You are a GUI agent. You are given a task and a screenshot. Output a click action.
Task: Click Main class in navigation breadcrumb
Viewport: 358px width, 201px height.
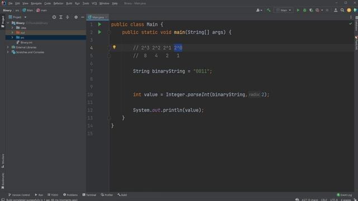(27, 10)
